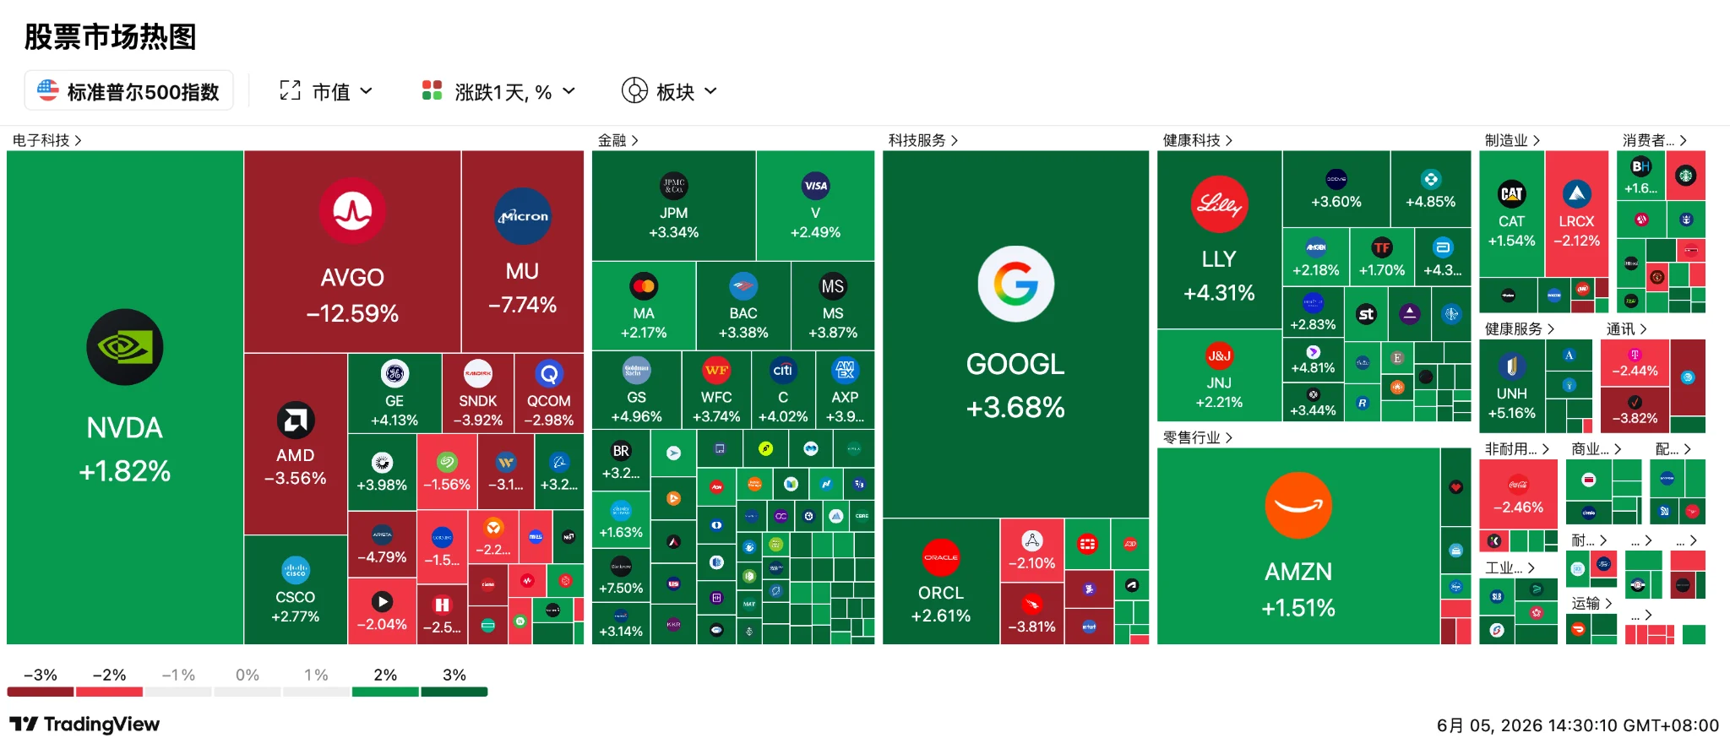The image size is (1730, 749).
Task: Click the 3% dark green legend swatch
Action: click(454, 692)
